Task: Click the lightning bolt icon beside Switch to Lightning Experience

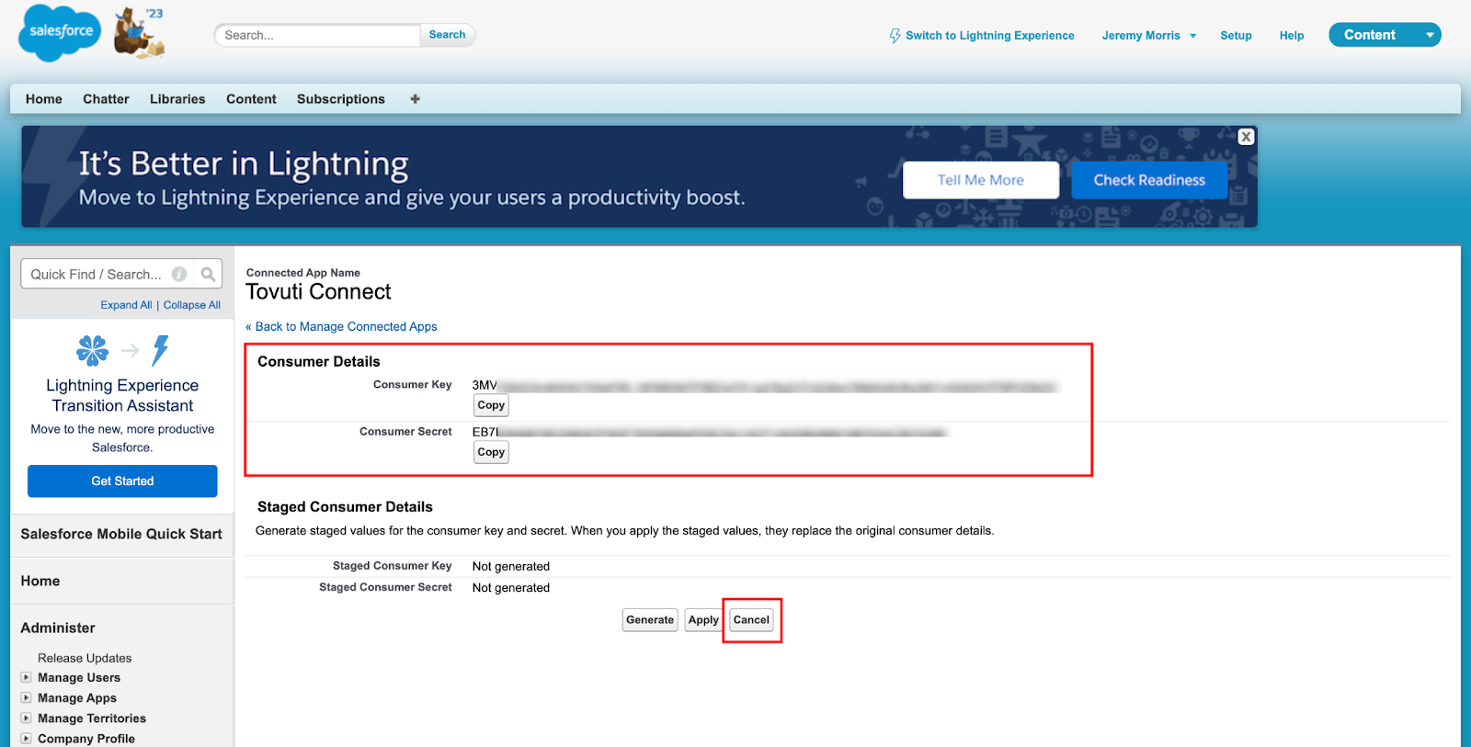Action: point(895,36)
